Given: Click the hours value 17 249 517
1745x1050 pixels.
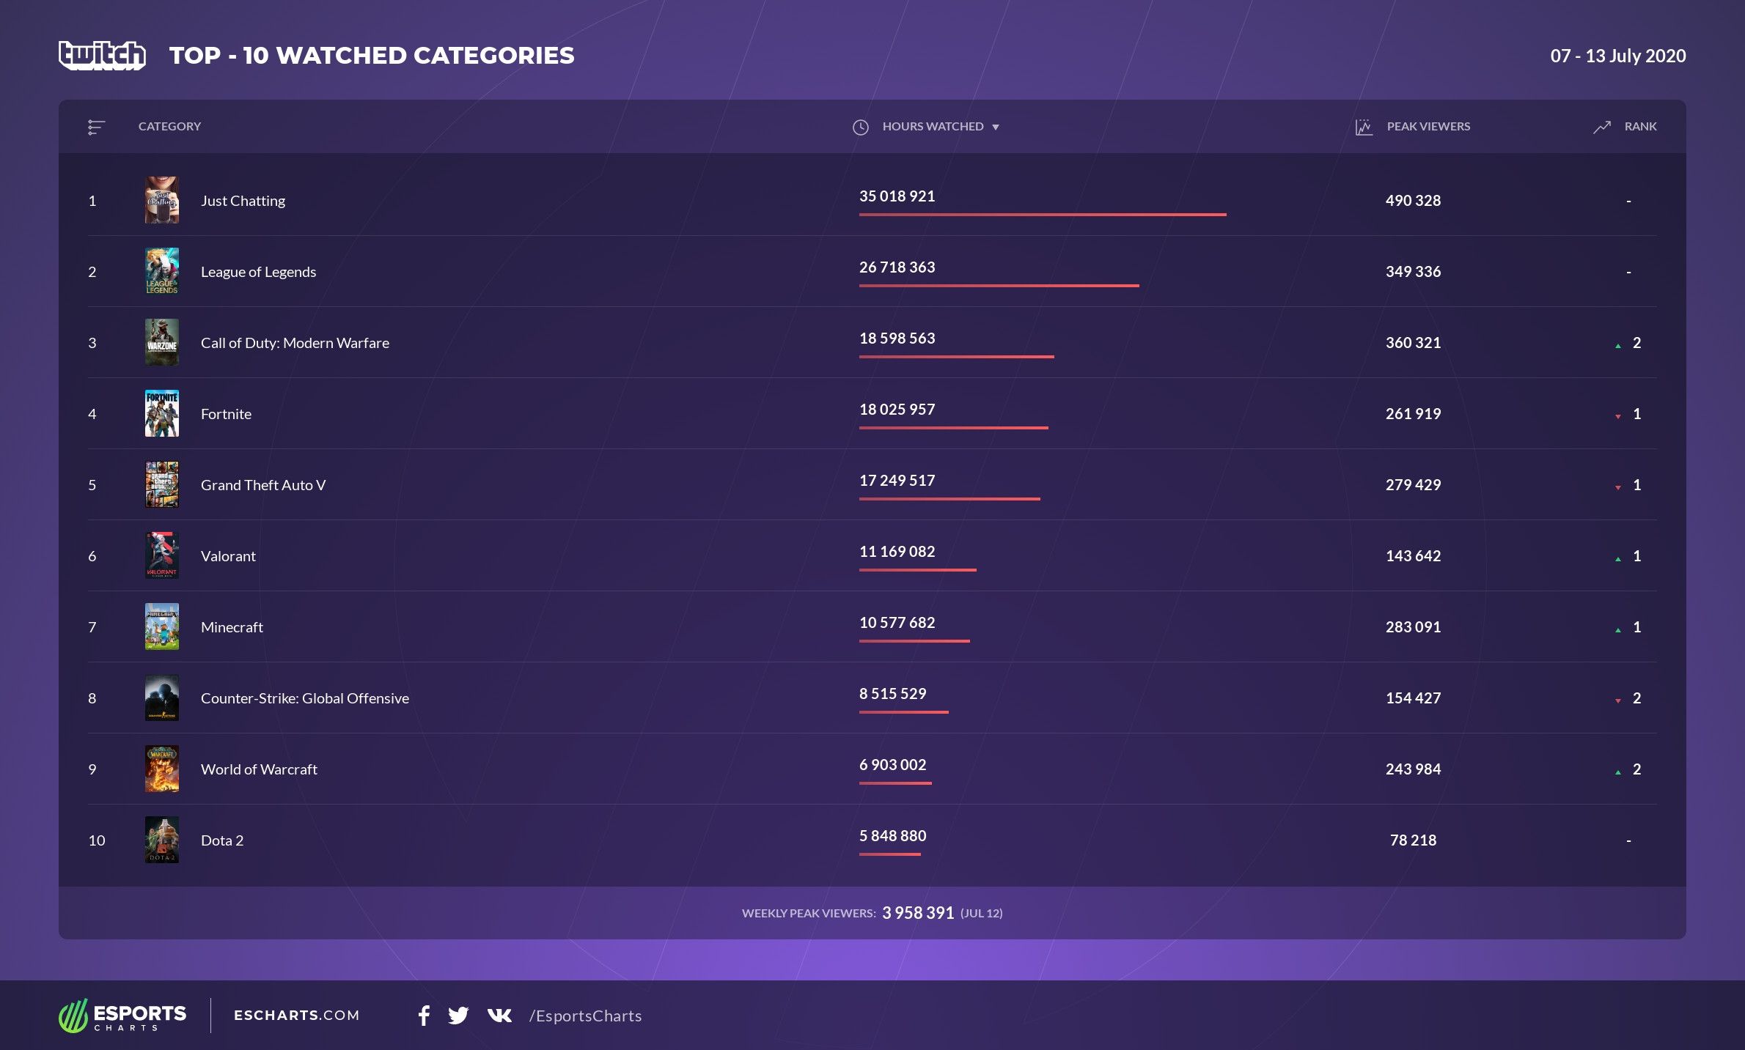Looking at the screenshot, I should pos(897,481).
